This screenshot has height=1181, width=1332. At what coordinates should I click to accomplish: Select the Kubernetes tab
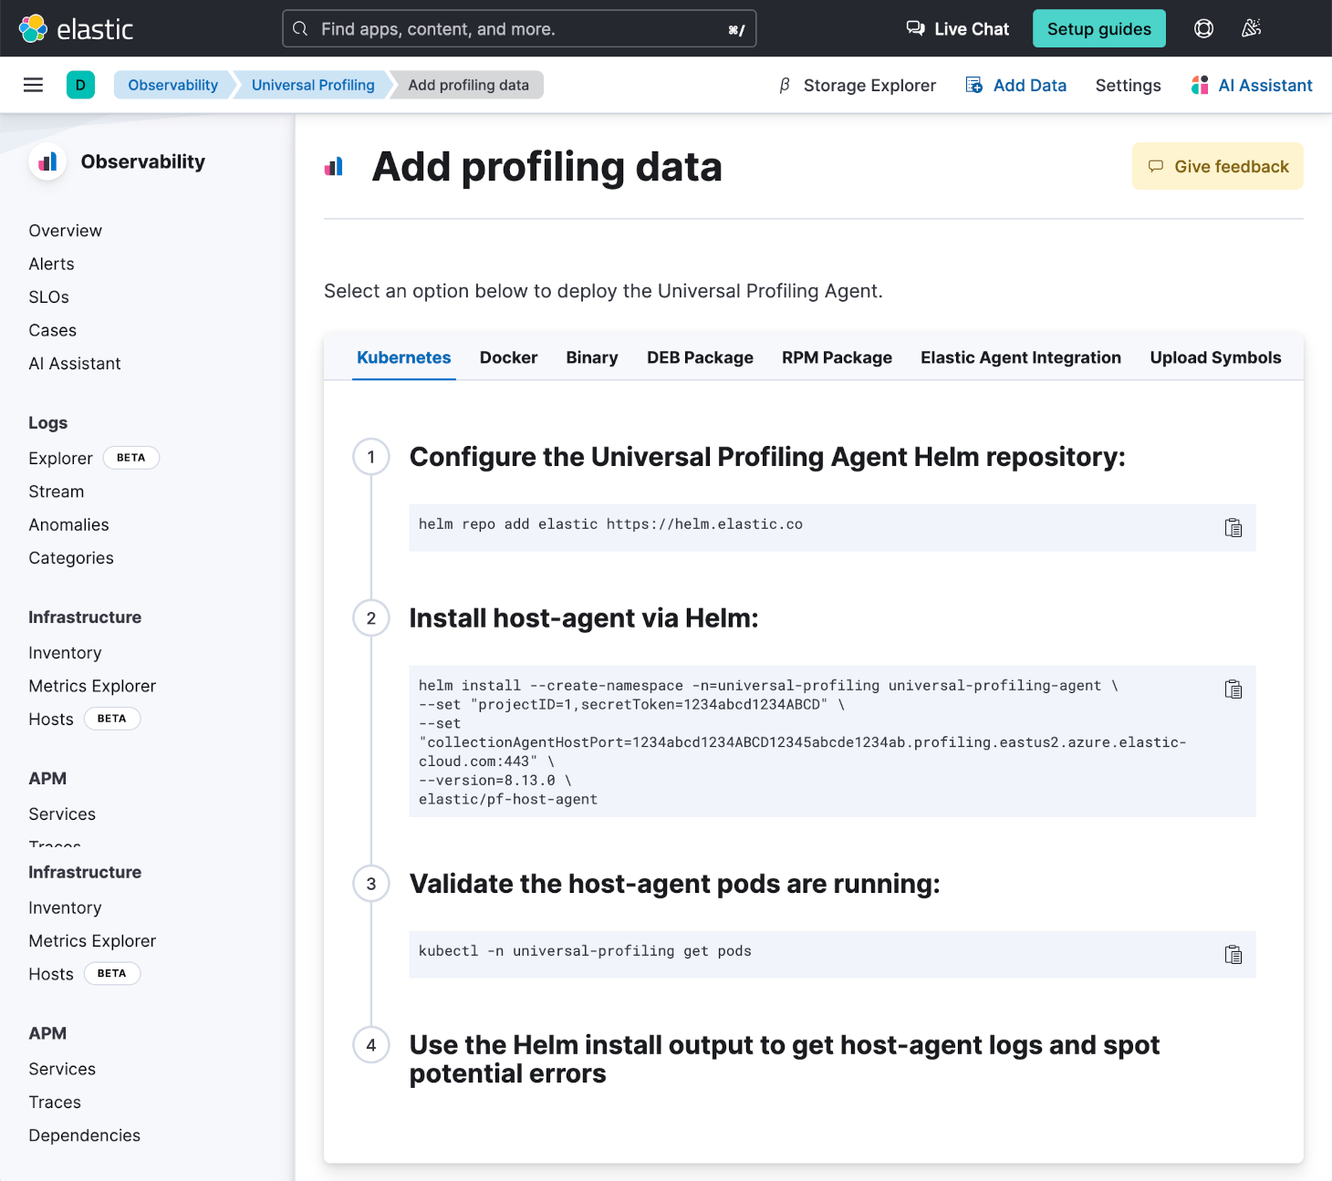pos(403,357)
